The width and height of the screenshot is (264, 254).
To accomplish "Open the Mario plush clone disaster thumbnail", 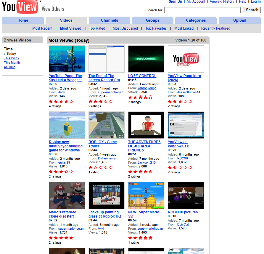I will [67, 195].
